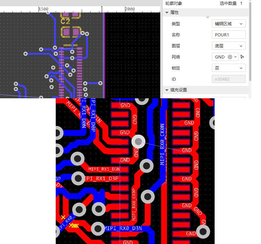Click the 2000 mark on the horizontal ruler
Viewport: 261px width, 244px height.
coord(130,9)
